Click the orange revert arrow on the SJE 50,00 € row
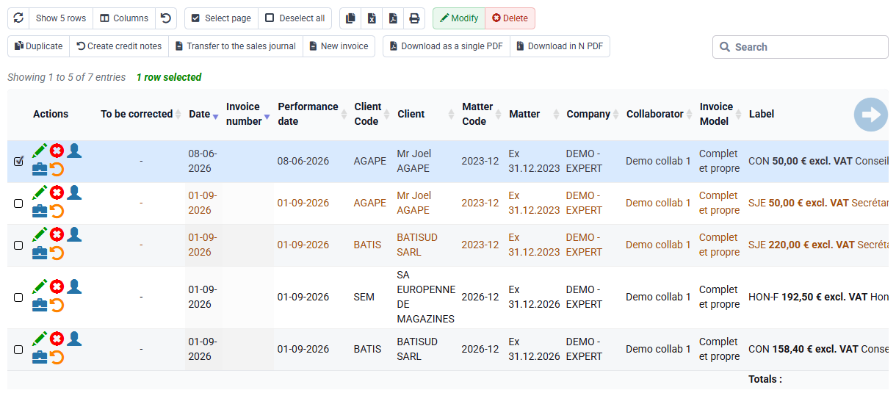This screenshot has width=896, height=404. point(57,212)
